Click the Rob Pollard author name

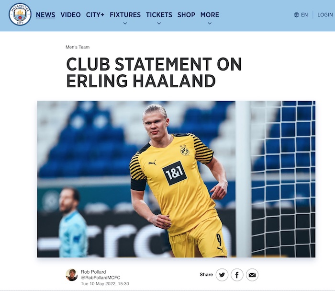93,272
